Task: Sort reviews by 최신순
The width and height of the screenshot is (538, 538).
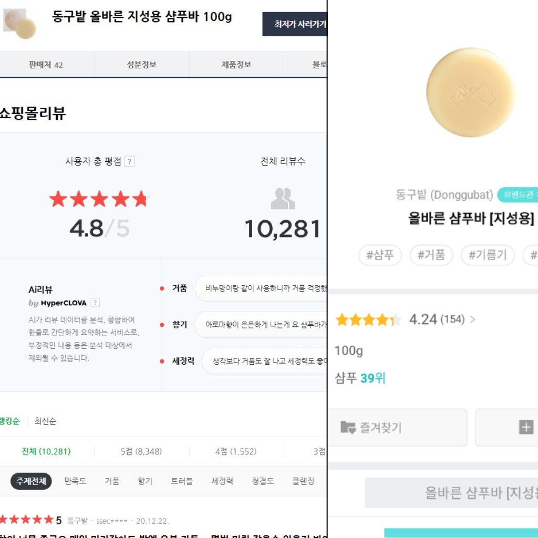Action: (x=45, y=421)
